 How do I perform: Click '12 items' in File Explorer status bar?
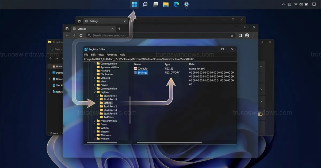pyautogui.click(x=54, y=133)
